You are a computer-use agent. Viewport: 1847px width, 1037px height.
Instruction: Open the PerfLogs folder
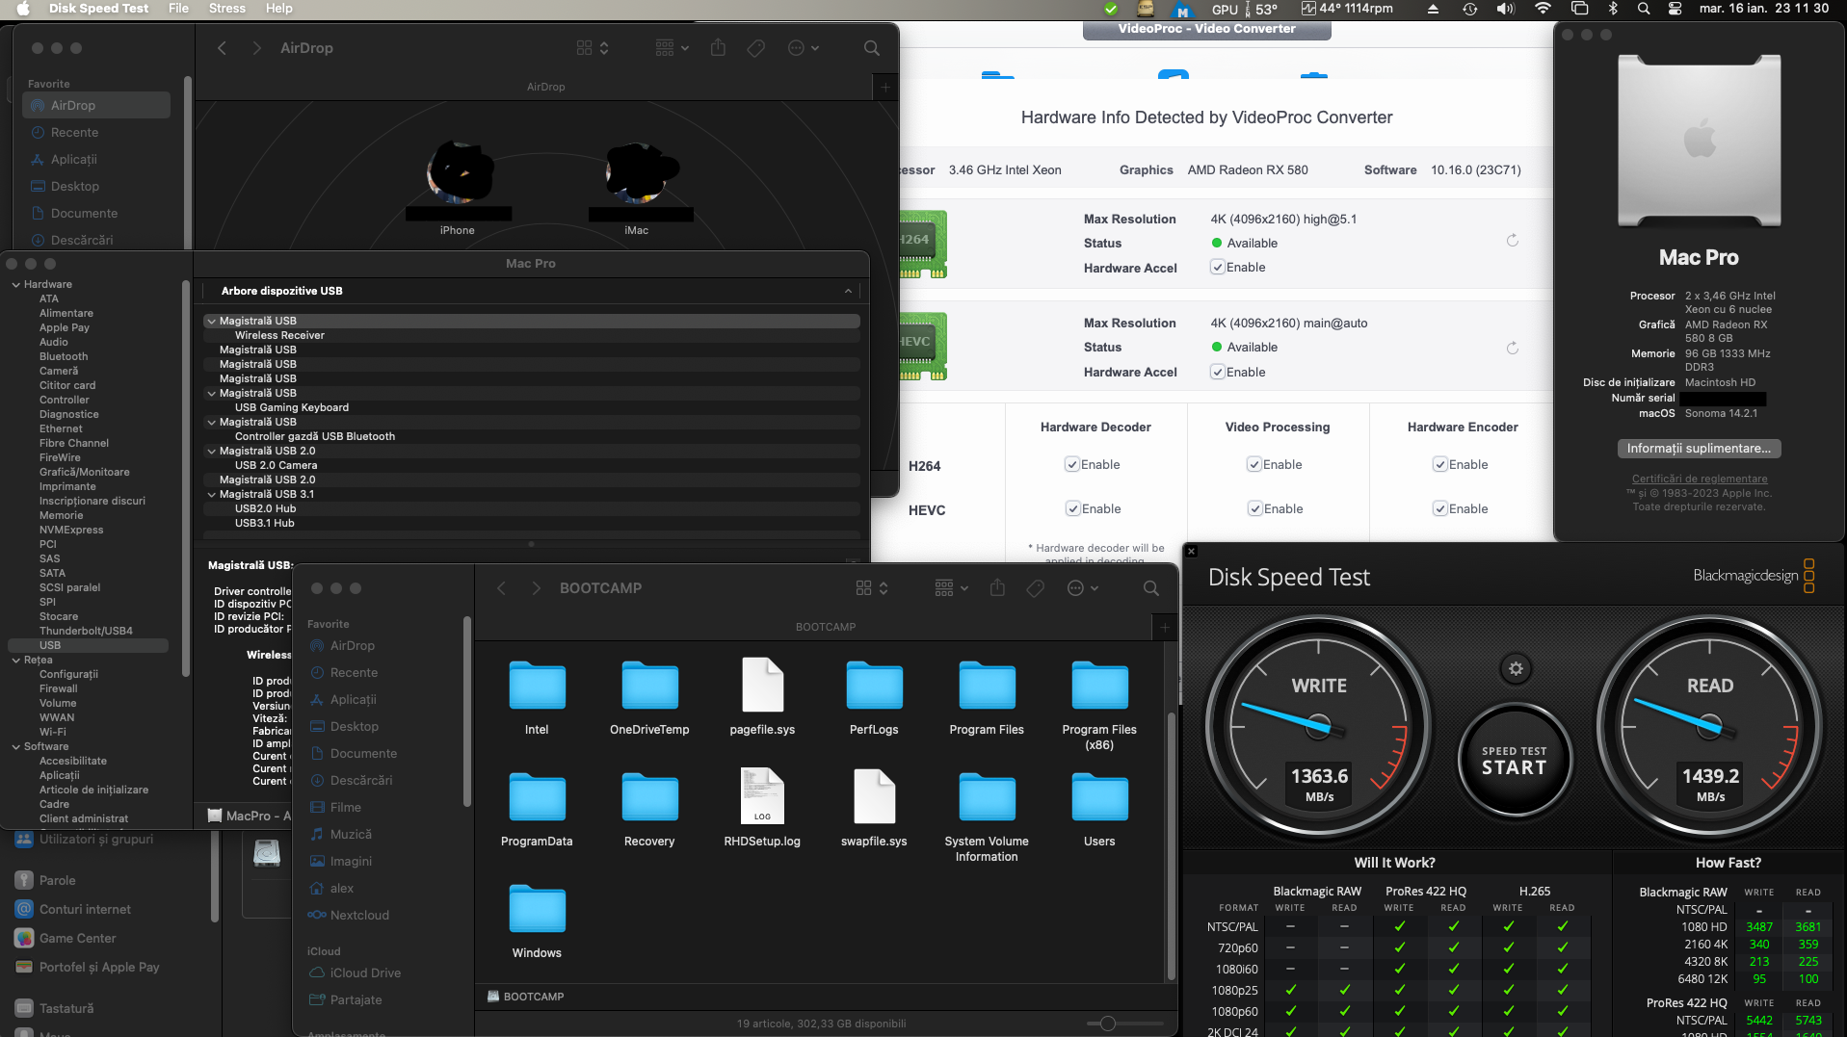(874, 699)
